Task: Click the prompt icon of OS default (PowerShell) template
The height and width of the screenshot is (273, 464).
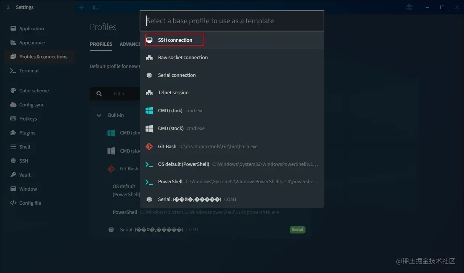Action: 149,164
